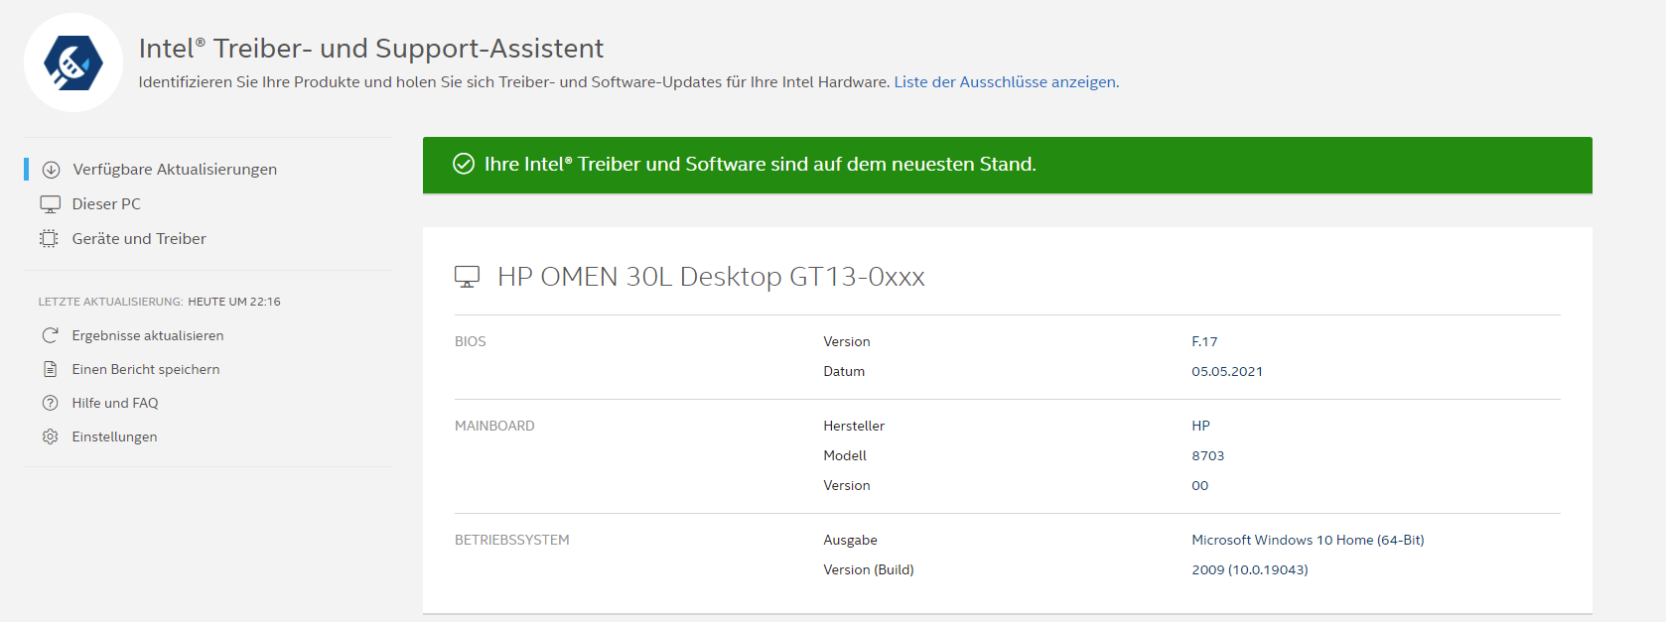Click the Intel Driver Assistant logo
This screenshot has width=1666, height=622.
click(x=73, y=62)
